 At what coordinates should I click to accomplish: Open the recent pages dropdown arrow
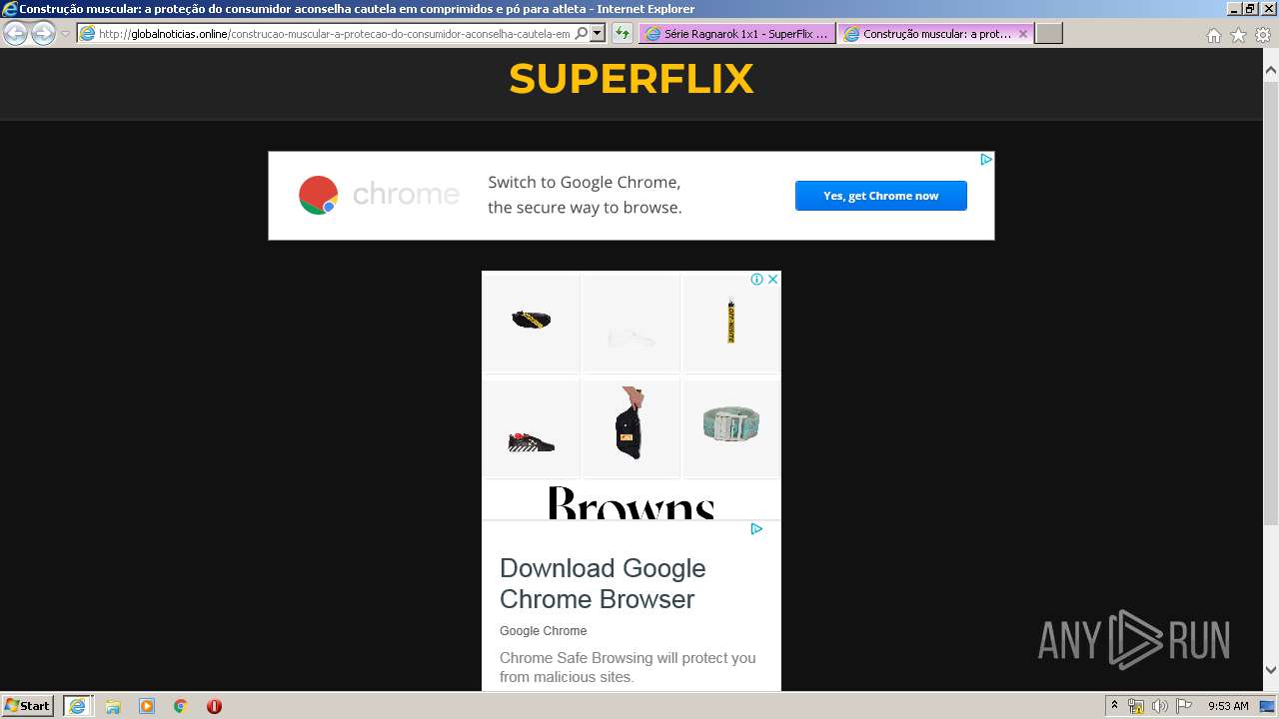coord(65,34)
